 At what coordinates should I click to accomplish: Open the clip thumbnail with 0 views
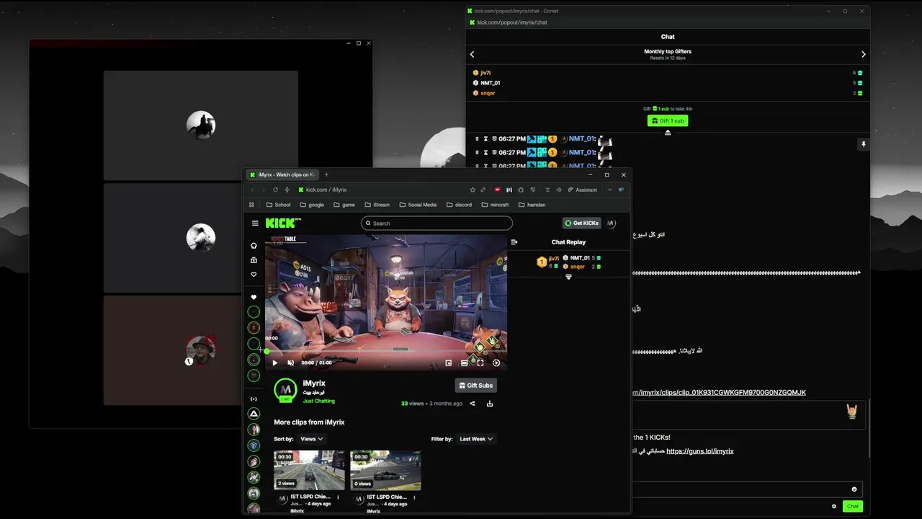click(x=385, y=470)
